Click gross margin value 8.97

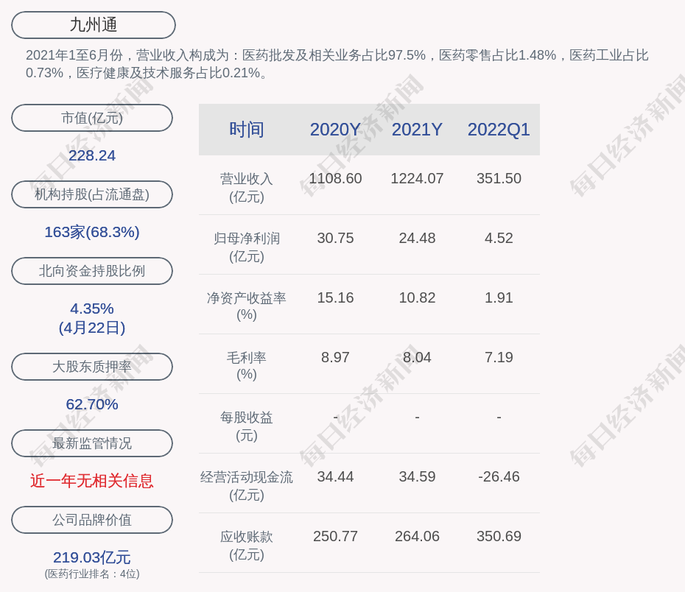336,358
